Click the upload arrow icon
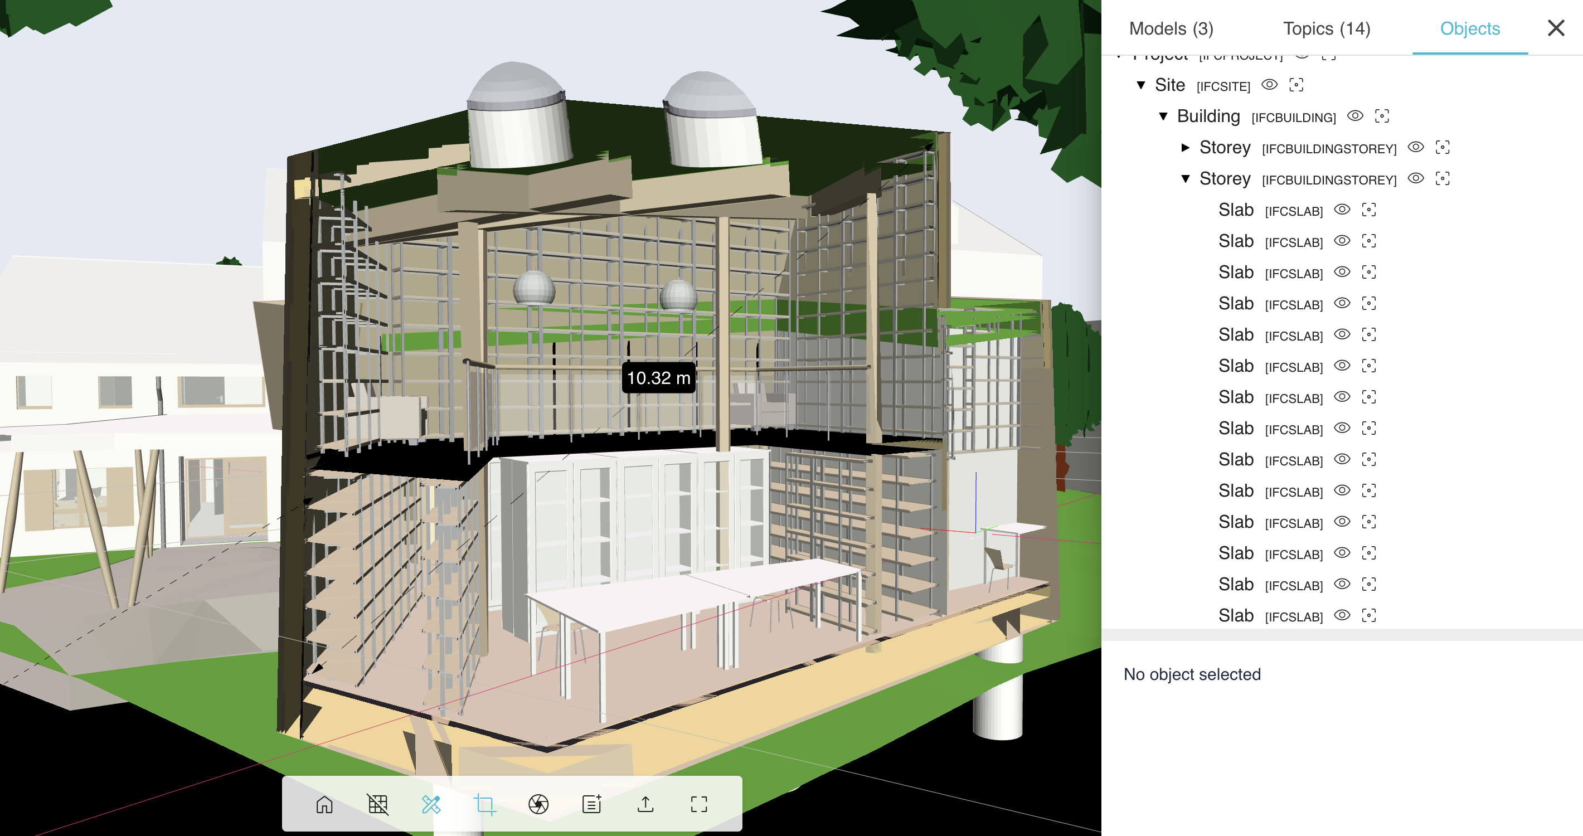The width and height of the screenshot is (1583, 836). [645, 804]
